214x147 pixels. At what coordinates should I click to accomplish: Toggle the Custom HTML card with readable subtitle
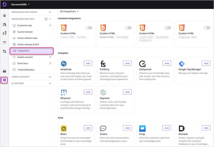129,28
